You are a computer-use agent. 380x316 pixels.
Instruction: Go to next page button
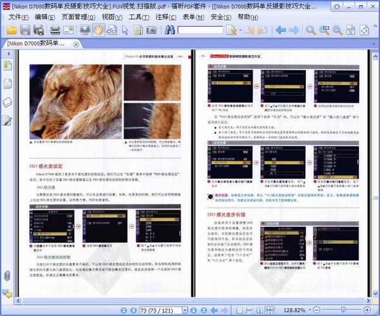(x=193, y=310)
